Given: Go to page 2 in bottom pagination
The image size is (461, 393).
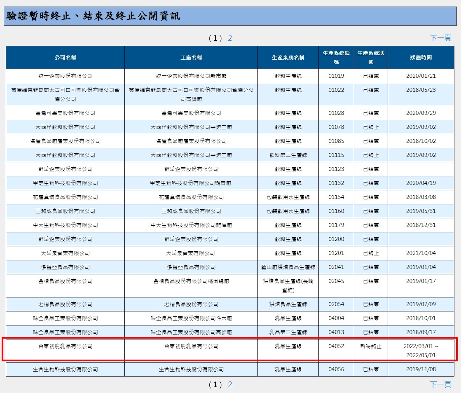Looking at the screenshot, I should (230, 384).
